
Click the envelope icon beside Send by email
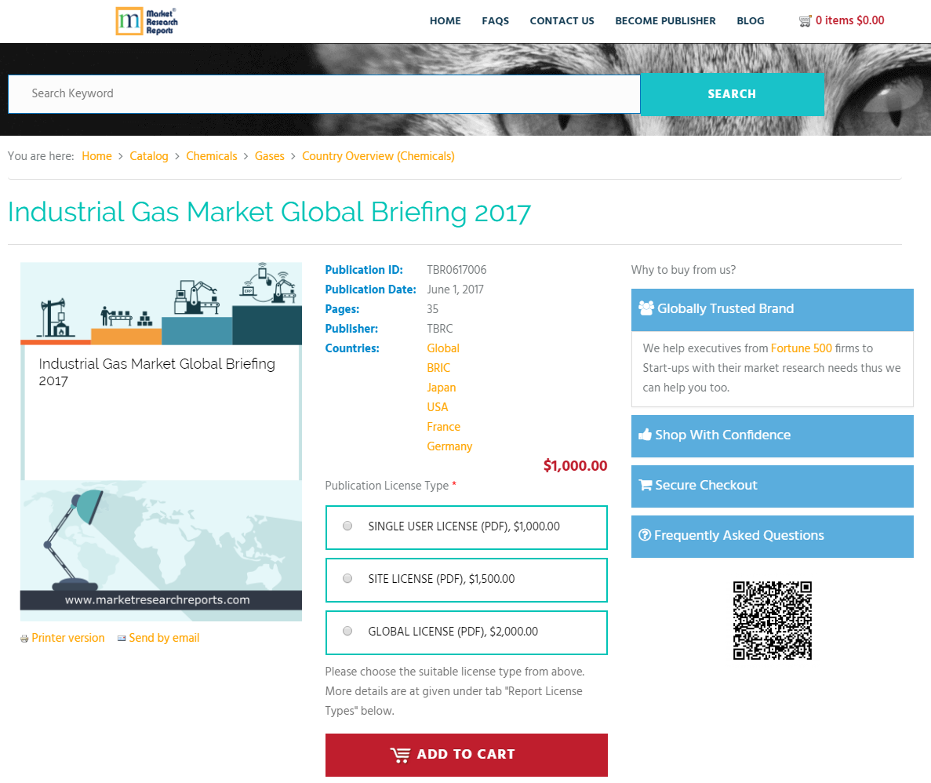[121, 638]
